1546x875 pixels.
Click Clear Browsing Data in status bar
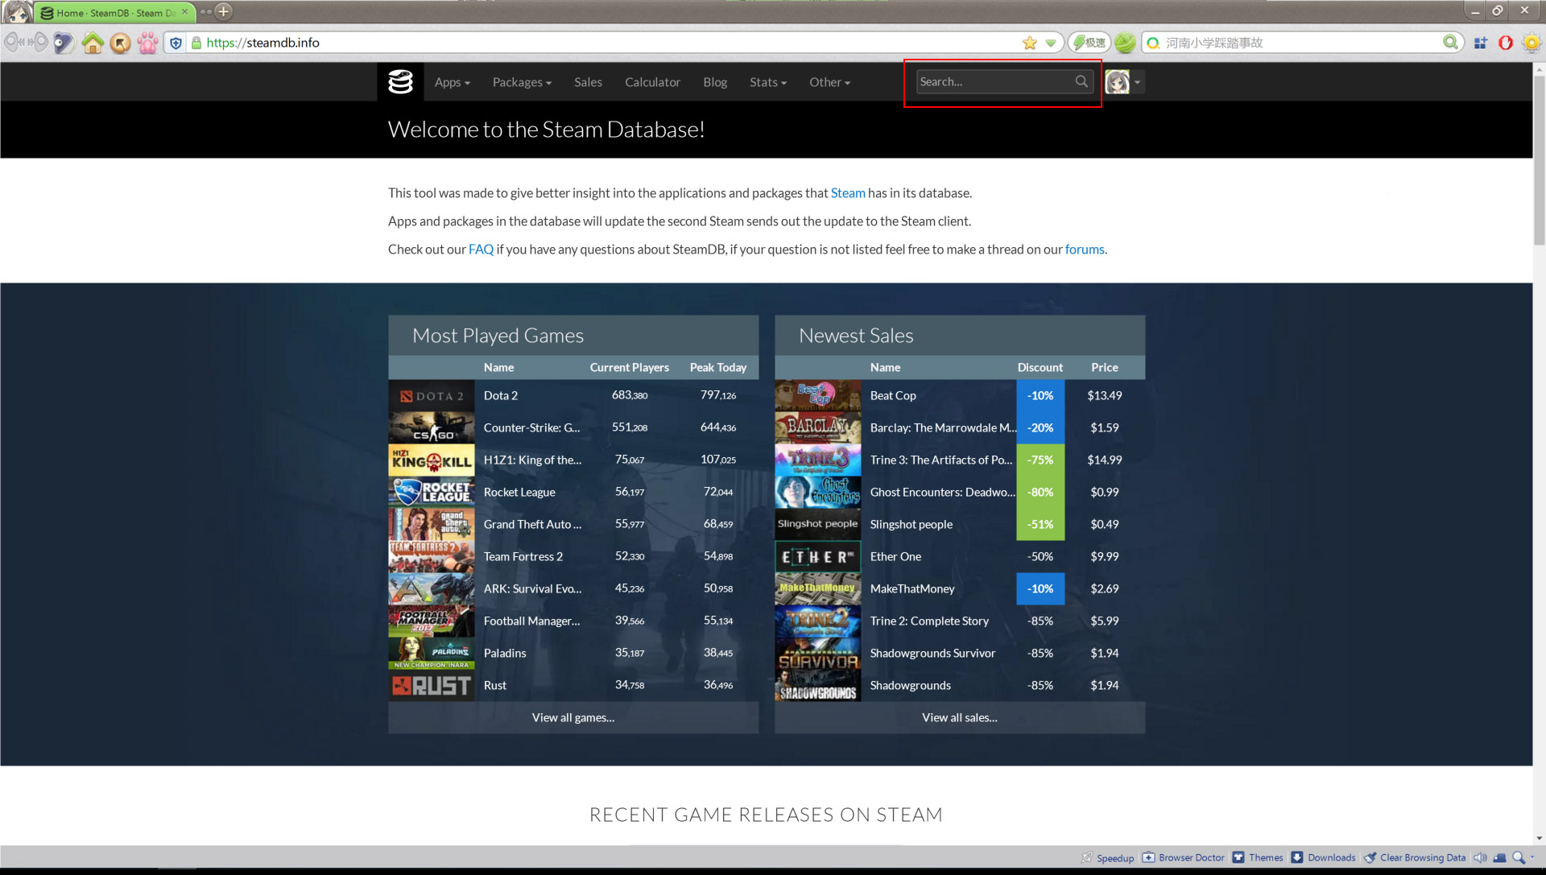1415,857
